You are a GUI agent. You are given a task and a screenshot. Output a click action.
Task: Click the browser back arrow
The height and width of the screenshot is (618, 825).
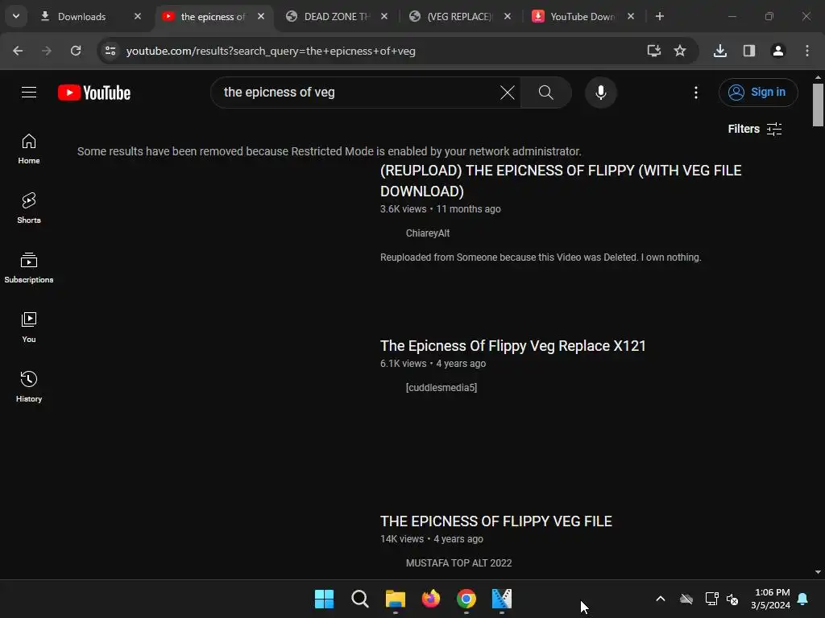coord(18,51)
